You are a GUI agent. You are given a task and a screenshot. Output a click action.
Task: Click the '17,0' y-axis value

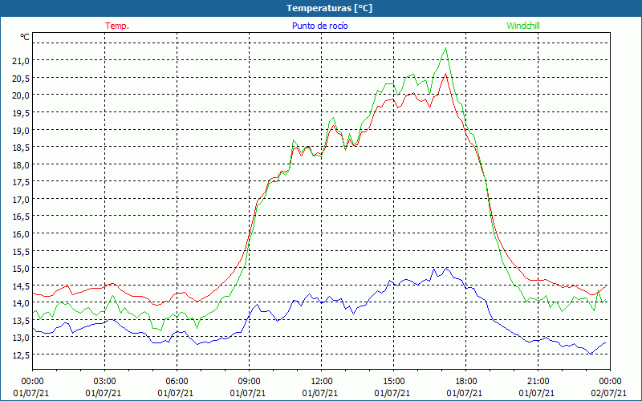22,199
